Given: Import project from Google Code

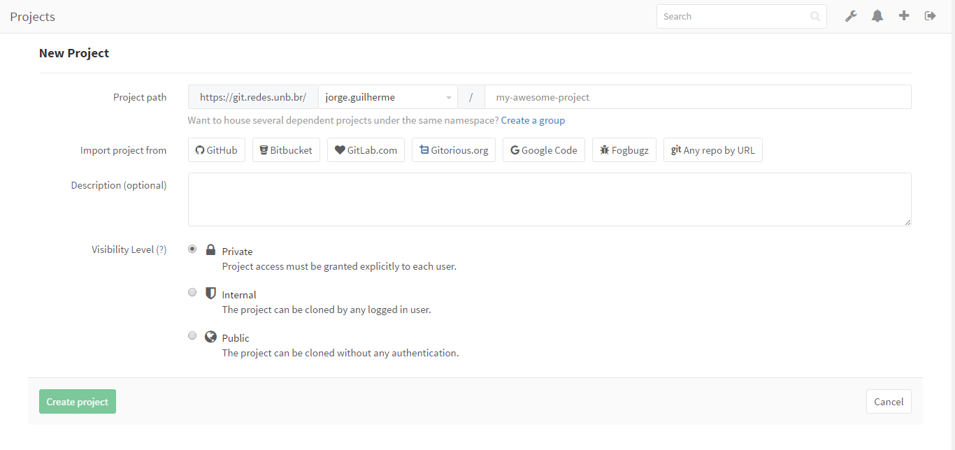Looking at the screenshot, I should (543, 150).
